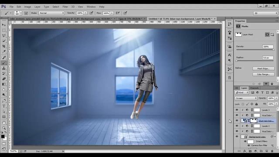Select the Lasso tool

(x=4, y=36)
